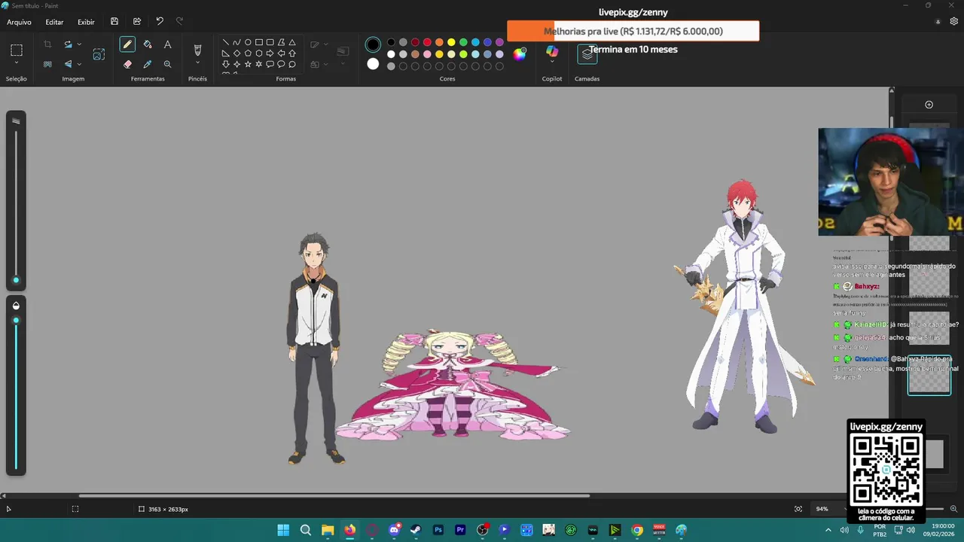Pick the red color swatch

coord(427,42)
